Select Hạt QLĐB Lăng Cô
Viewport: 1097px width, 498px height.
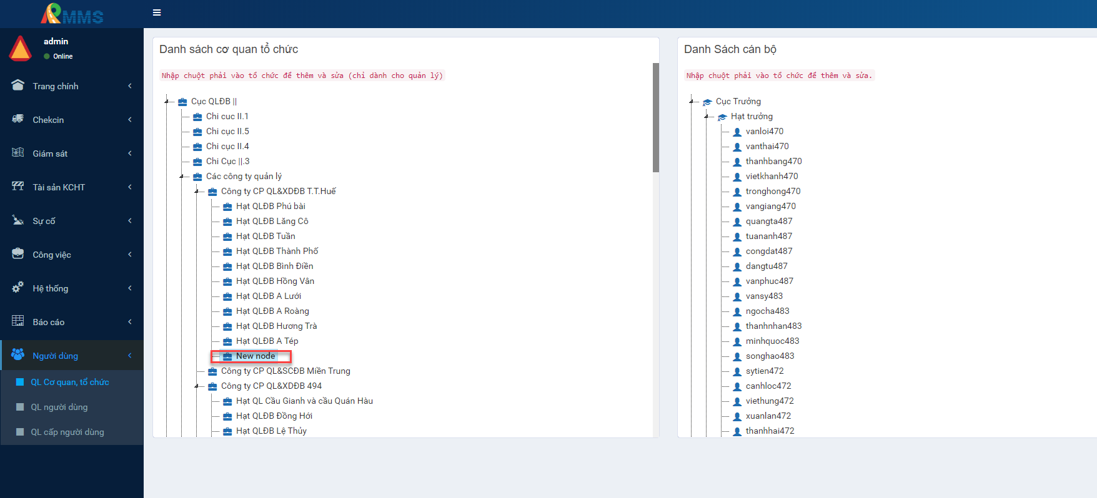click(x=272, y=221)
